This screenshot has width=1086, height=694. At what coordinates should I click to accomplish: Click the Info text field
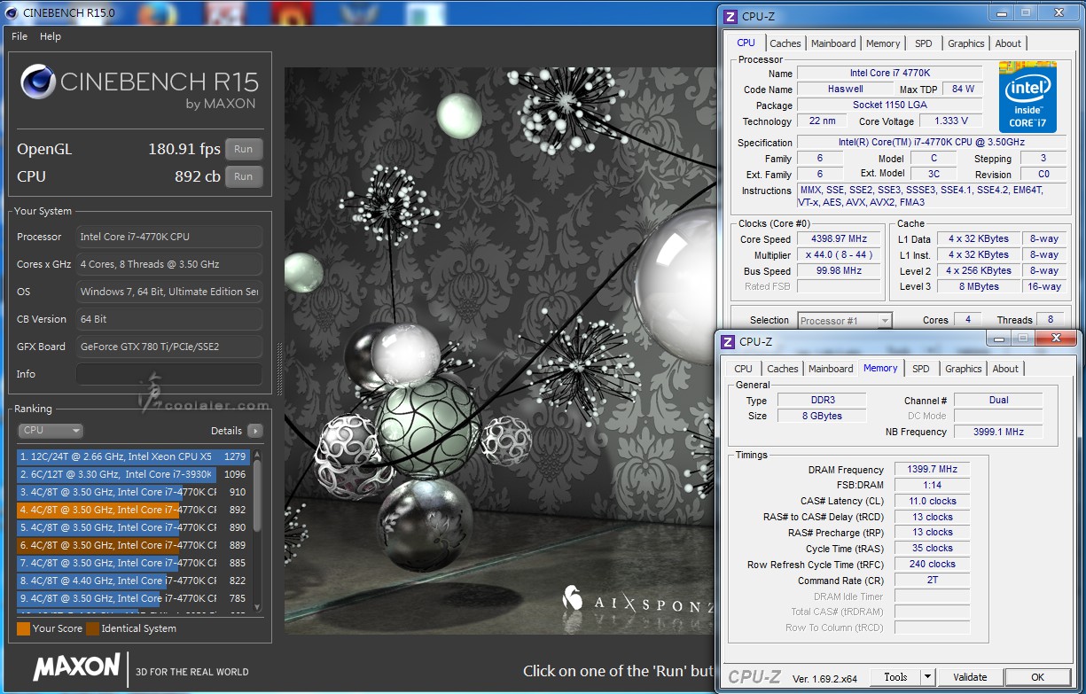[x=168, y=374]
